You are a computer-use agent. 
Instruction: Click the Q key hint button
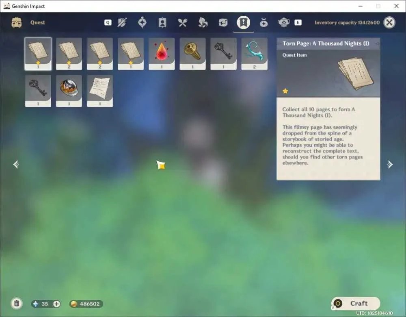[108, 22]
